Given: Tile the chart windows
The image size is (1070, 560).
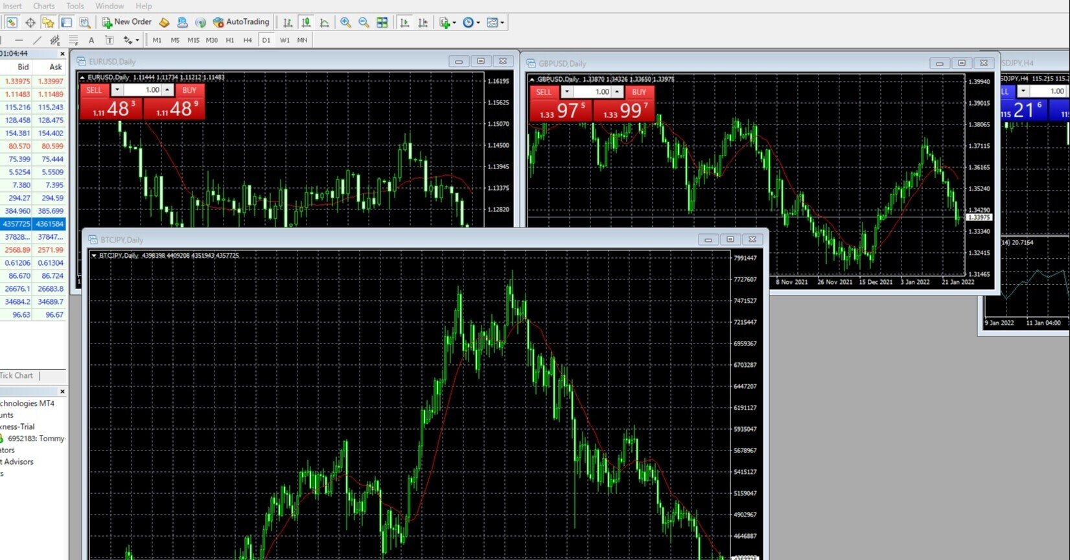Looking at the screenshot, I should [x=382, y=23].
